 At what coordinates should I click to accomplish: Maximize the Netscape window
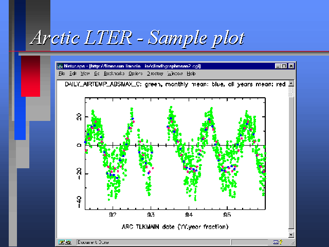[284, 66]
